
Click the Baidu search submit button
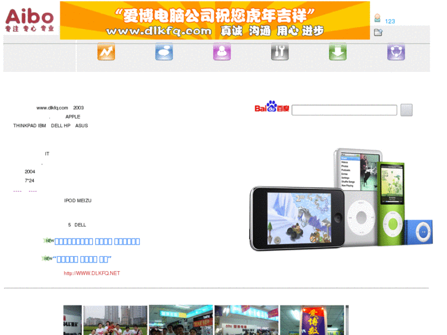(x=406, y=110)
